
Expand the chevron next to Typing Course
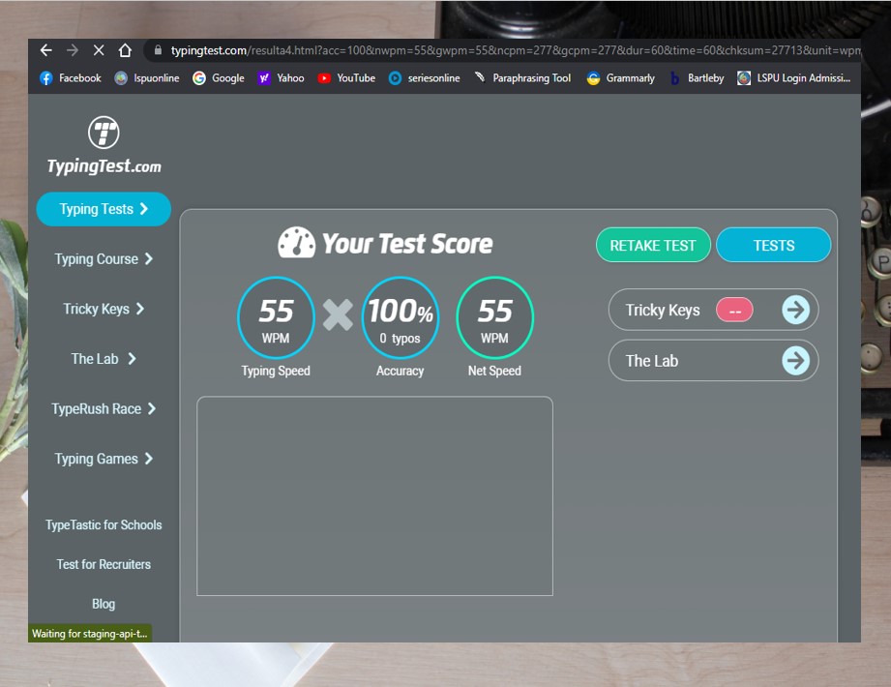pyautogui.click(x=148, y=259)
